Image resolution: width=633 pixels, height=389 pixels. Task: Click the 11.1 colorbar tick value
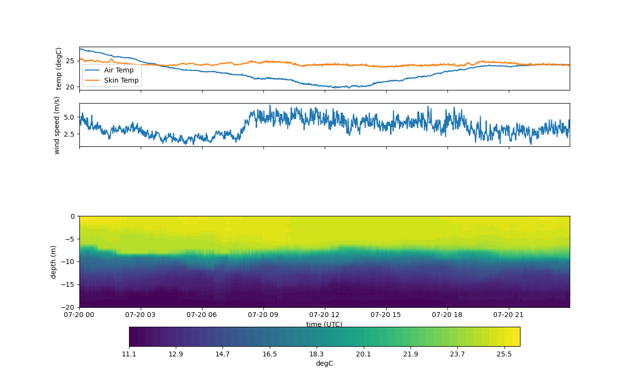pyautogui.click(x=129, y=354)
